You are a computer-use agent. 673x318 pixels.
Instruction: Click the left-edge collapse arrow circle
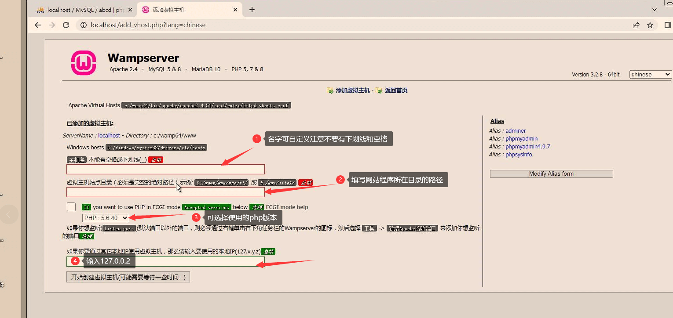(8, 214)
